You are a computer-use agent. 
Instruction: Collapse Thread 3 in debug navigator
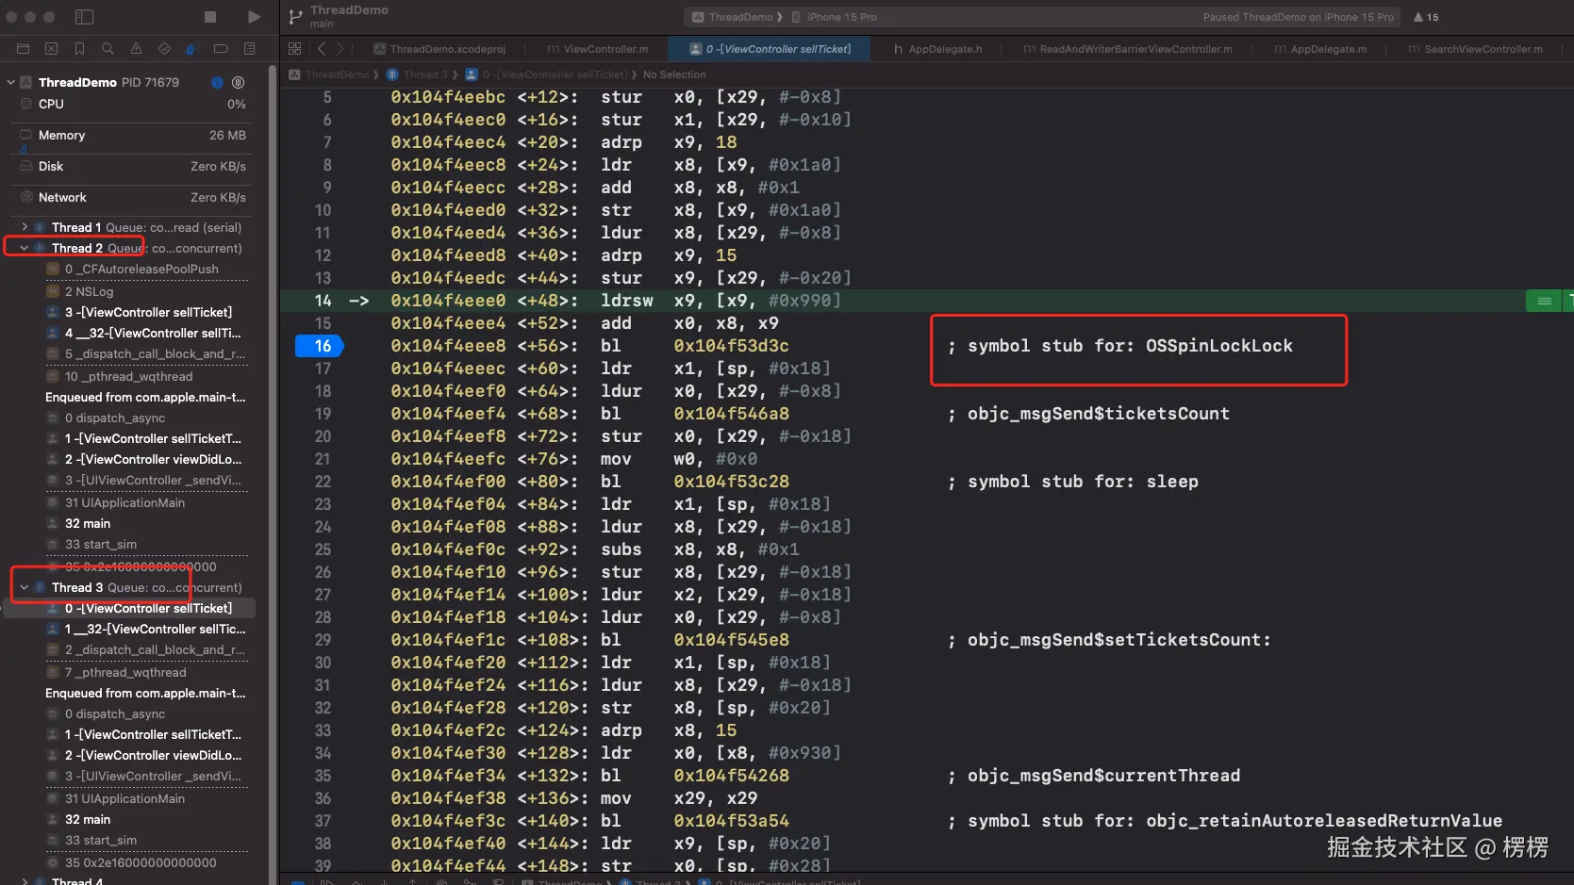[25, 587]
